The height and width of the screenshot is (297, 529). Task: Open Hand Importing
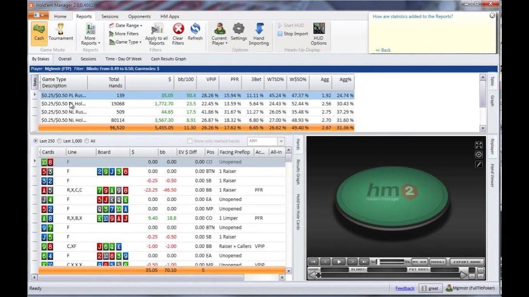coord(259,35)
